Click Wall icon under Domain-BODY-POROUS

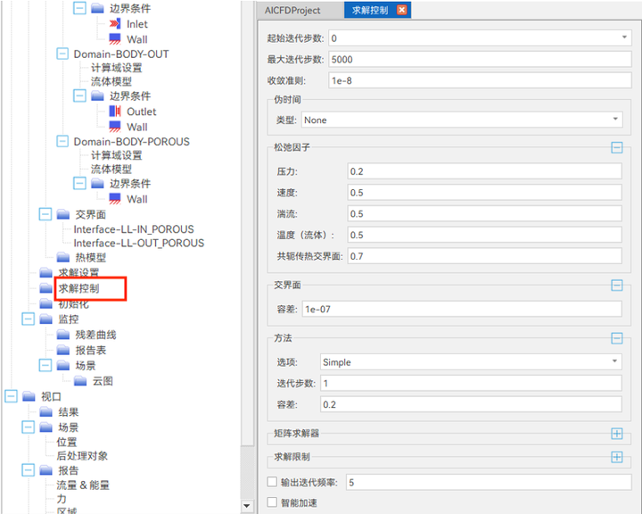click(x=115, y=199)
